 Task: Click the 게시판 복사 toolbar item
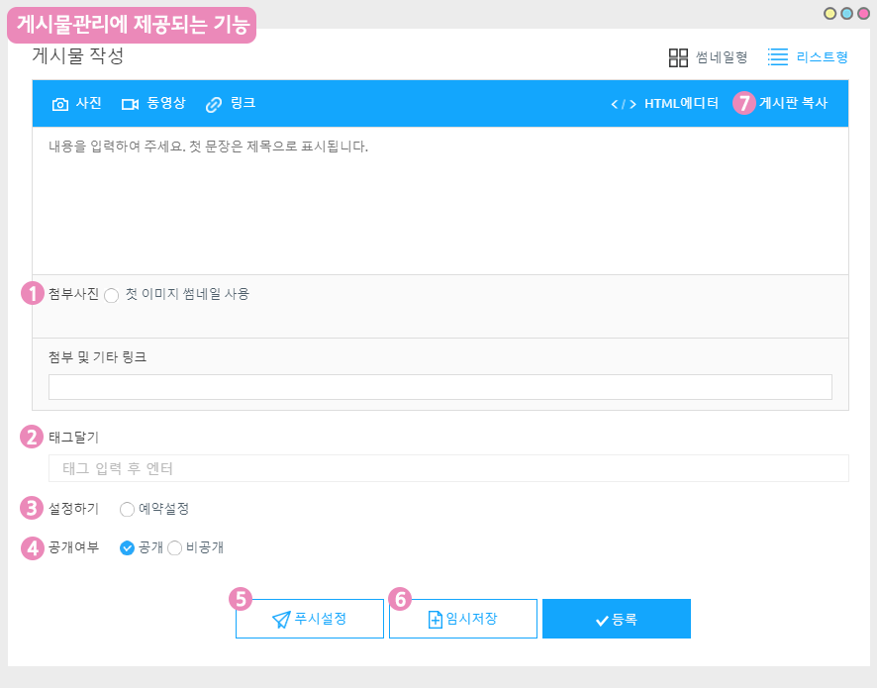click(793, 103)
